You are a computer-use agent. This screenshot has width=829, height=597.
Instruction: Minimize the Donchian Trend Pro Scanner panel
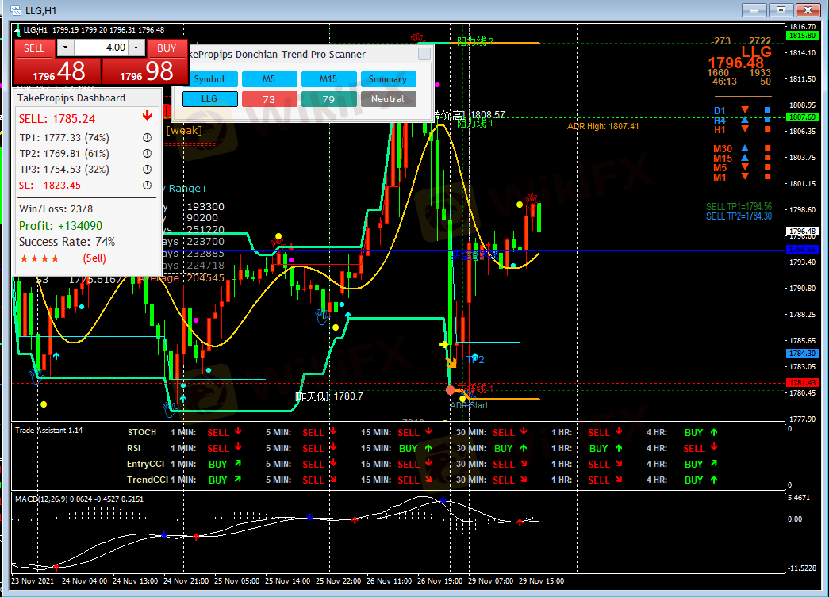[x=424, y=55]
